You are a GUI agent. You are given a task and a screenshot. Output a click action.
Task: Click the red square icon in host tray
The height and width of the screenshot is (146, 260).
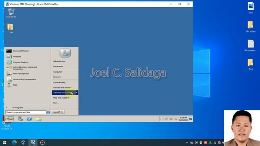click(x=206, y=142)
